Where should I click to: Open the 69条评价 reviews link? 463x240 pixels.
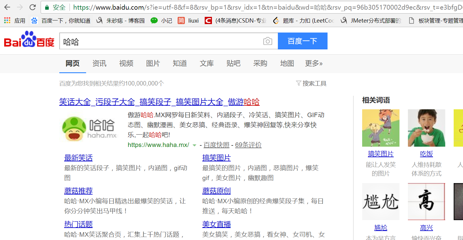coord(248,145)
